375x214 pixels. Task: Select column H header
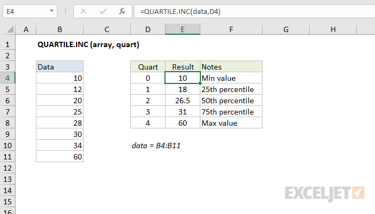coord(333,29)
